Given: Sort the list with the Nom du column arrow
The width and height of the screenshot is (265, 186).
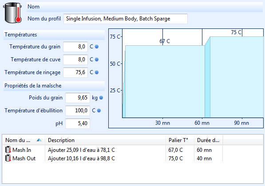Looking at the screenshot, I should (x=39, y=140).
